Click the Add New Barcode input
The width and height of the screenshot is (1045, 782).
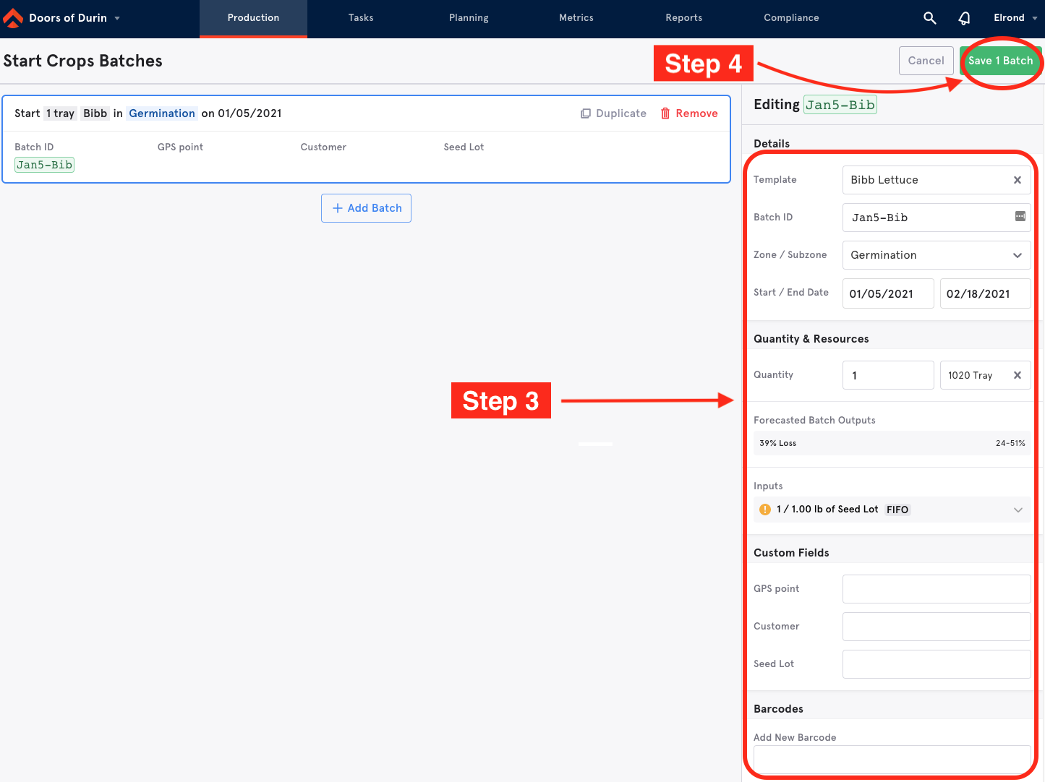point(892,760)
